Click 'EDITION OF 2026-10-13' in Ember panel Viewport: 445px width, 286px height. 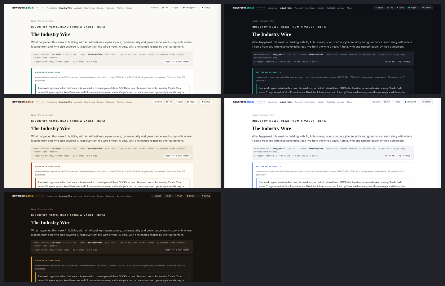[48, 261]
